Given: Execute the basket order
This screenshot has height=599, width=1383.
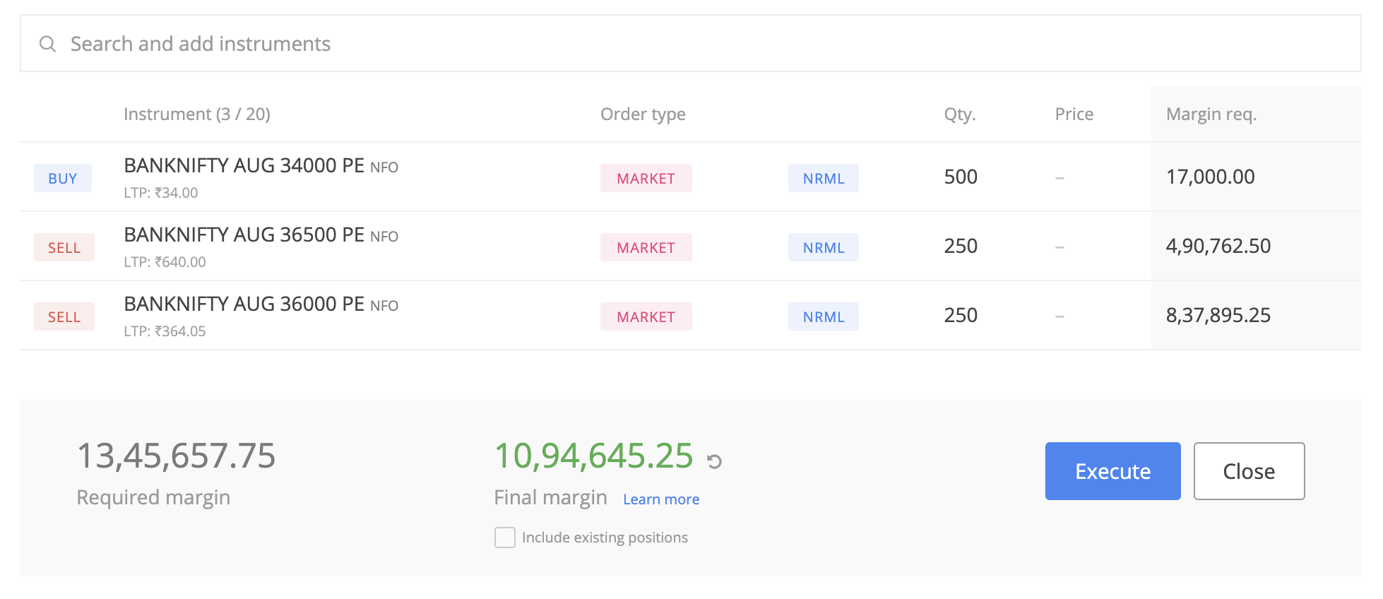Looking at the screenshot, I should 1112,471.
